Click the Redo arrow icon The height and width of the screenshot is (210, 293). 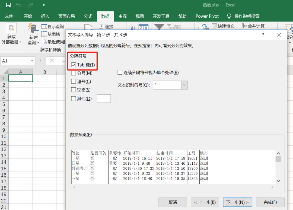(x=31, y=5)
